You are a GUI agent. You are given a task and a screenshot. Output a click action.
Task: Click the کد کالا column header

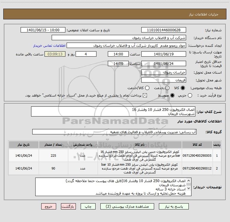point(197,145)
